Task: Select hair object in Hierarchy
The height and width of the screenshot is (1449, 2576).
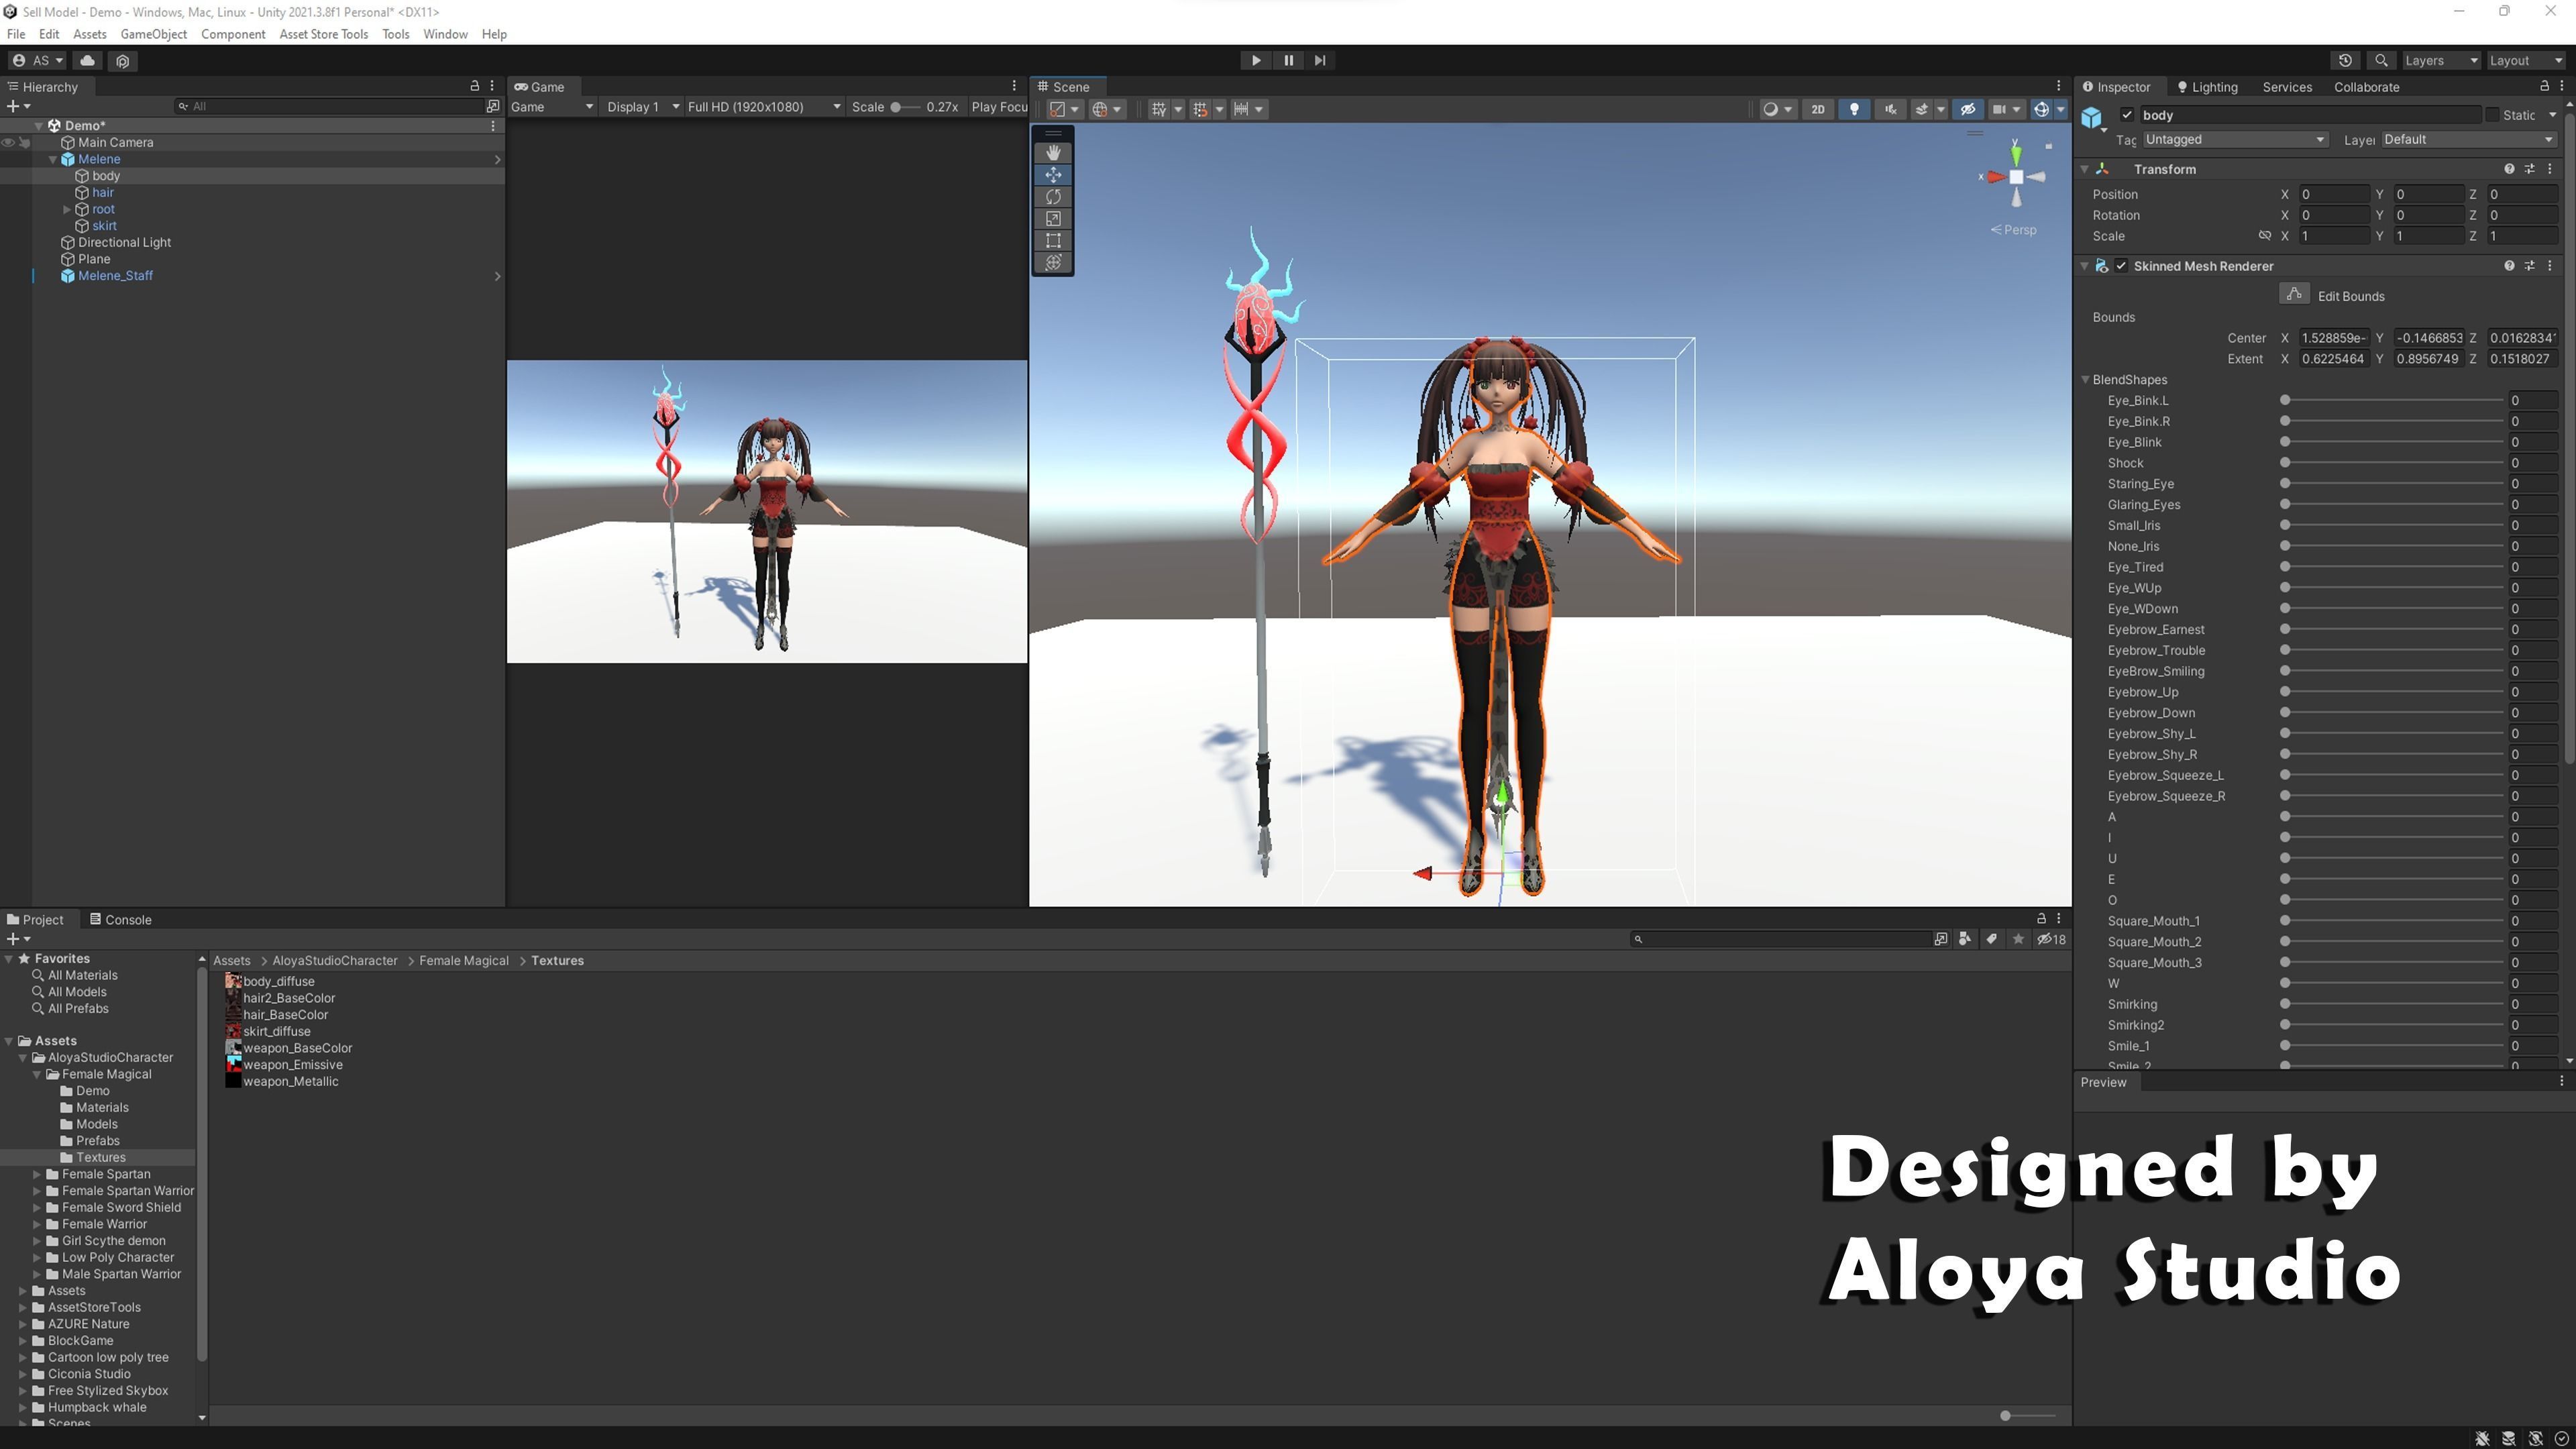Action: tap(103, 192)
